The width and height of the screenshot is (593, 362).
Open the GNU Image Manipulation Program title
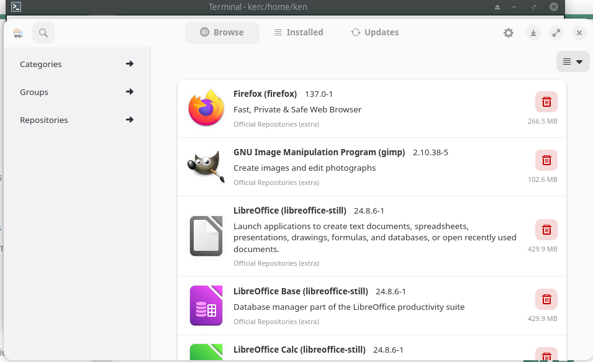[319, 152]
